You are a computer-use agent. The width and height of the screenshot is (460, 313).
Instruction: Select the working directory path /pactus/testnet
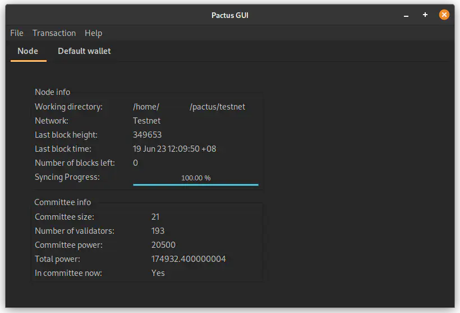pyautogui.click(x=217, y=107)
